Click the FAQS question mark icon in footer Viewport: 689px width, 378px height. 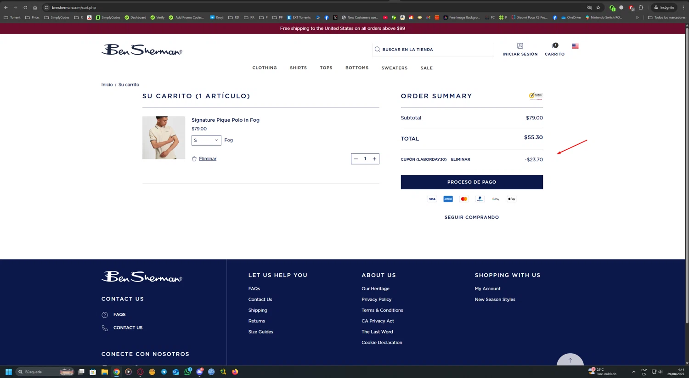[x=105, y=315]
